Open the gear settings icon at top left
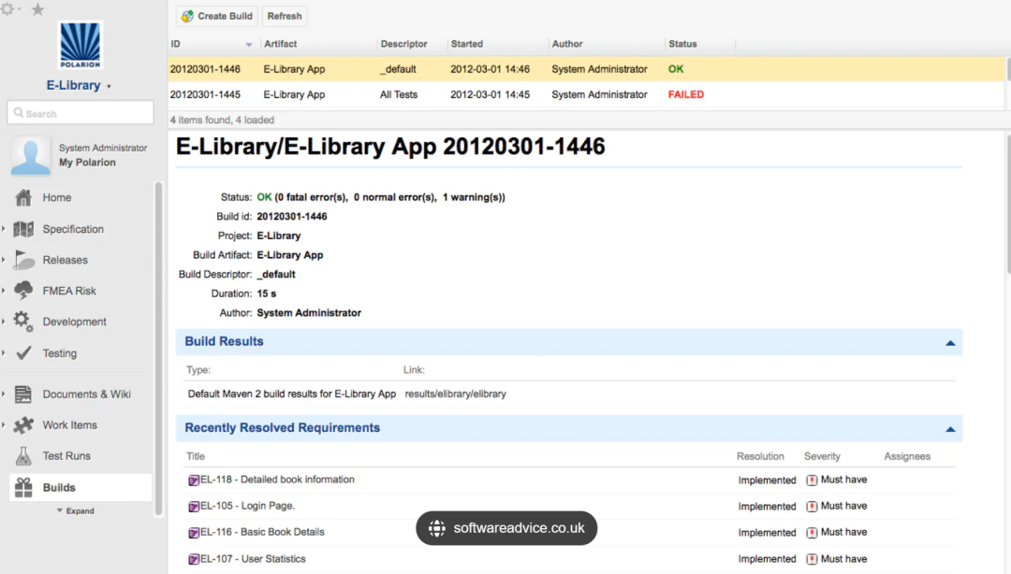1011x574 pixels. click(7, 9)
